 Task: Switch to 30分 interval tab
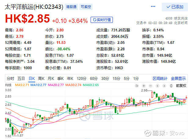point(105,79)
